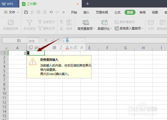Viewport: 167px width, 120px height.
Task: Click the increase font size A+ icon
Action: click(x=75, y=47)
